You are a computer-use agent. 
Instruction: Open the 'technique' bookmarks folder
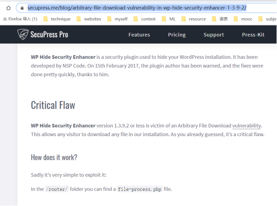[x=57, y=19]
